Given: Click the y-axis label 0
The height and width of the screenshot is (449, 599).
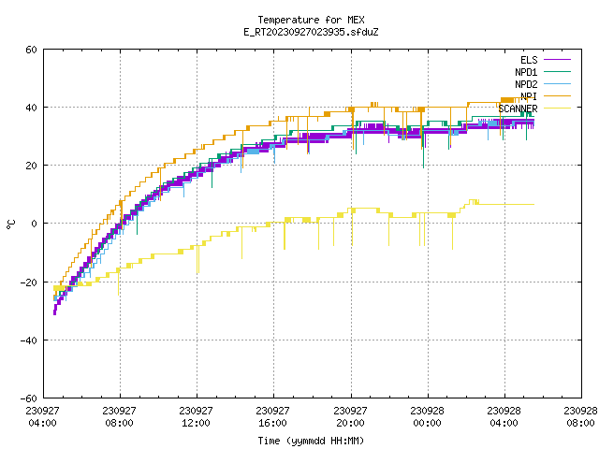Looking at the screenshot, I should point(35,224).
